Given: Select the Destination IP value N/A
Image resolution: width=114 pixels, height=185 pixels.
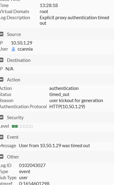Looking at the screenshot, I should (9, 69).
